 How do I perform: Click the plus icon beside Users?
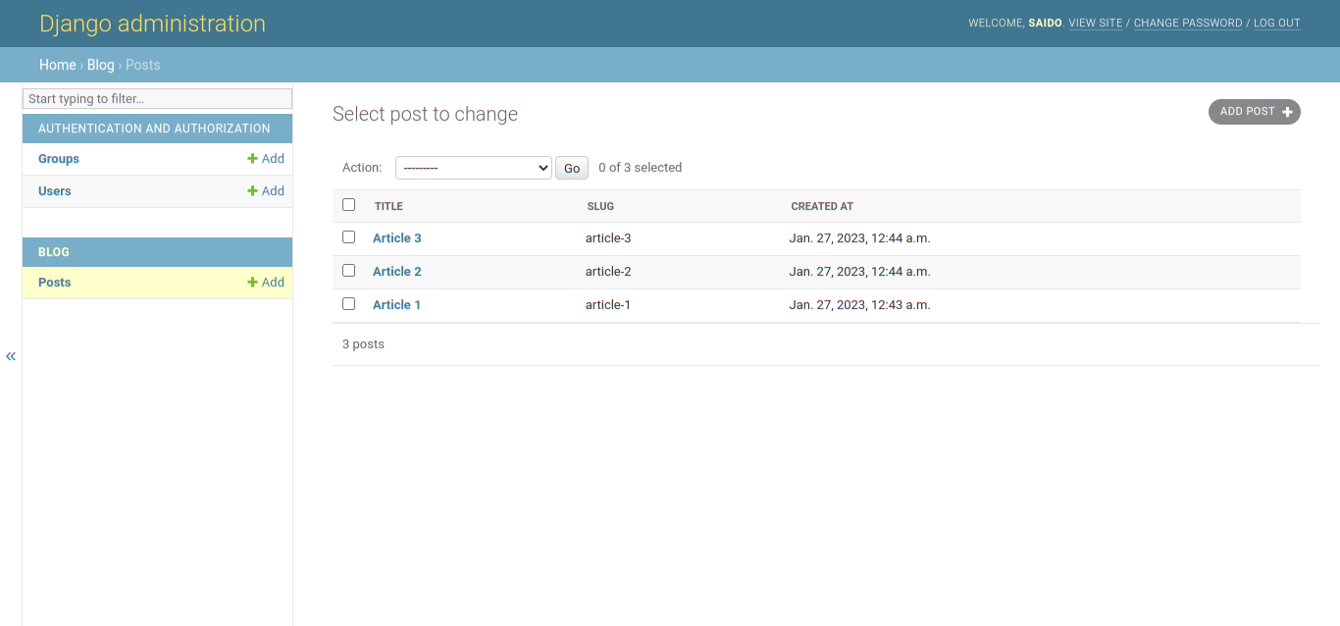pyautogui.click(x=252, y=191)
